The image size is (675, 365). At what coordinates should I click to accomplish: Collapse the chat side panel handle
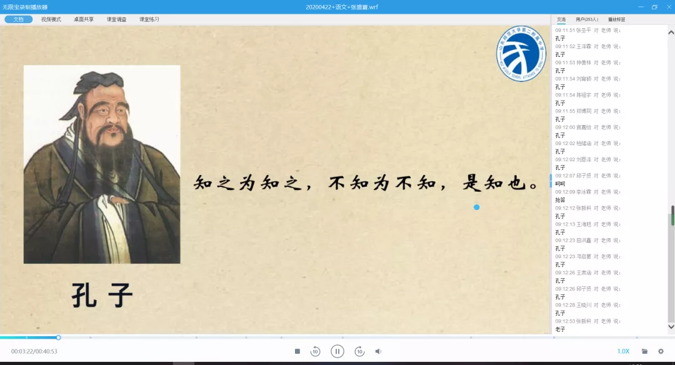click(551, 181)
